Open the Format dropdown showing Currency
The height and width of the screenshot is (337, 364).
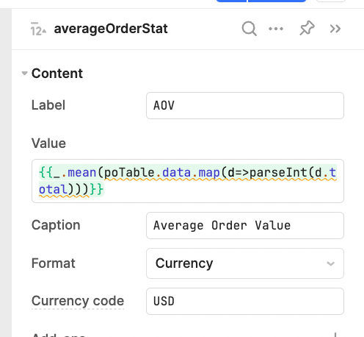coord(245,263)
